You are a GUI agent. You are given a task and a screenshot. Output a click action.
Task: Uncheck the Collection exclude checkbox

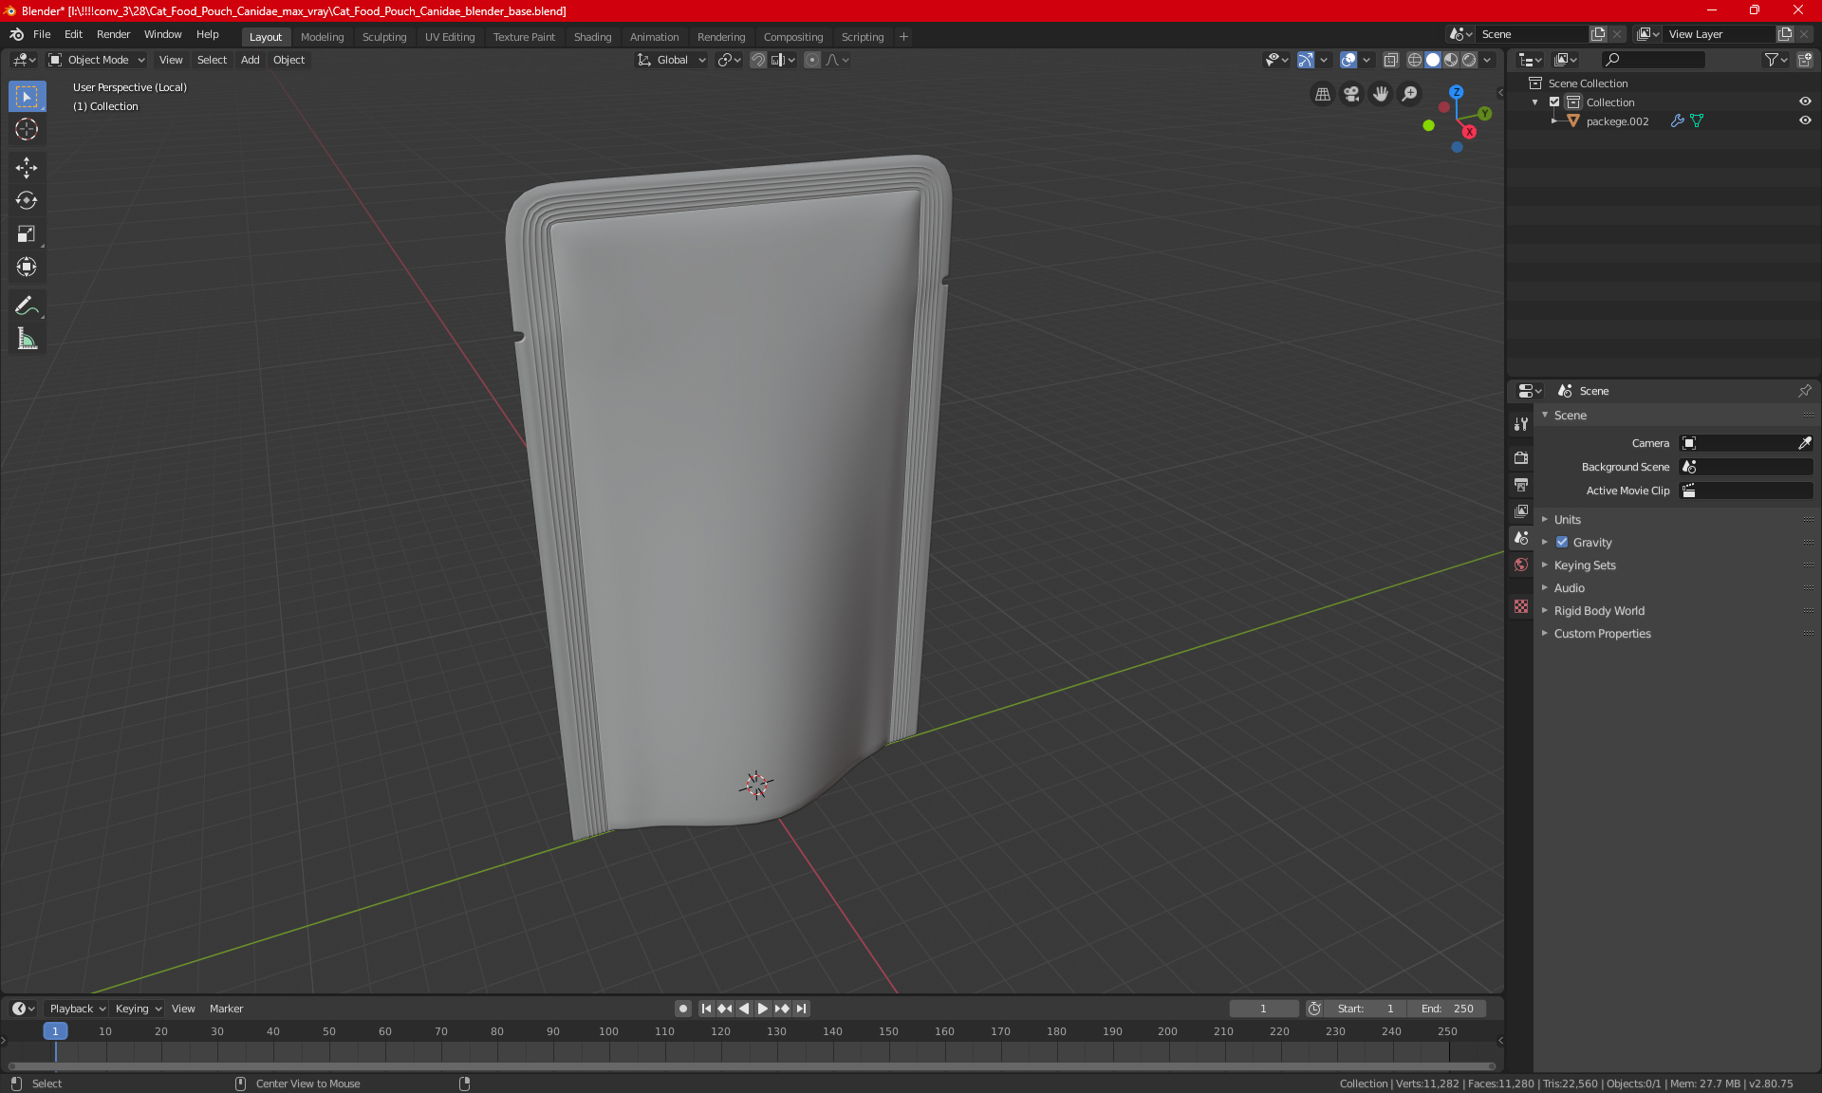tap(1554, 102)
